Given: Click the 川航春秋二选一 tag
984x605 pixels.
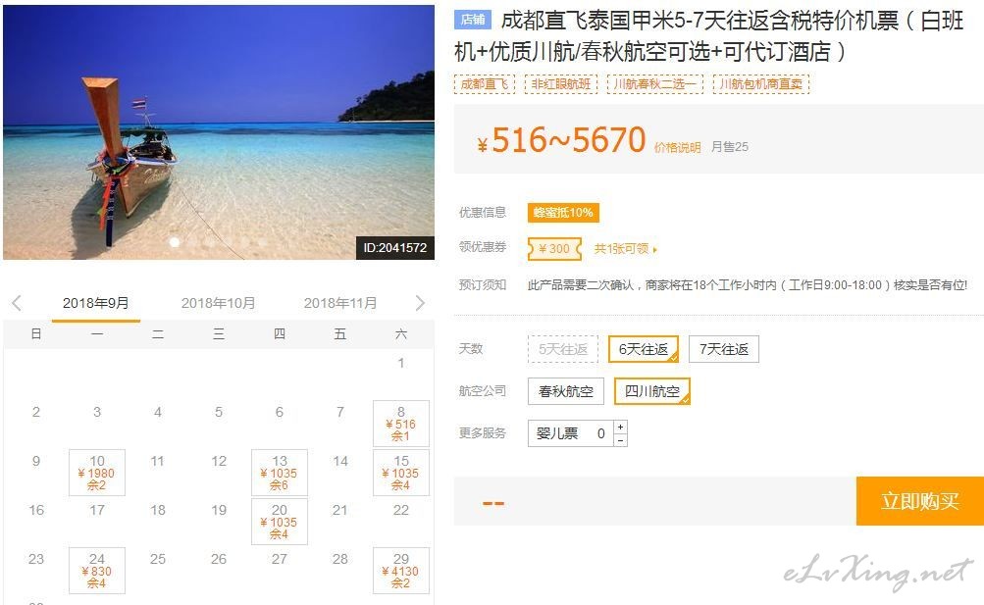Looking at the screenshot, I should tap(655, 84).
